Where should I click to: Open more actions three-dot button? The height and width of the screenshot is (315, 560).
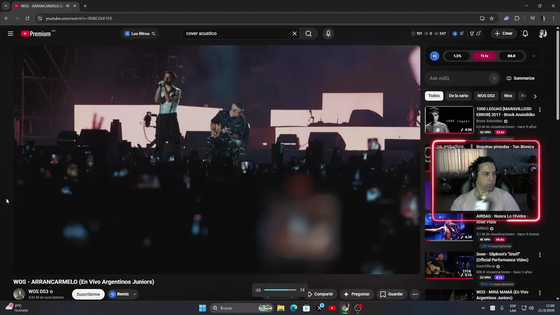click(415, 294)
